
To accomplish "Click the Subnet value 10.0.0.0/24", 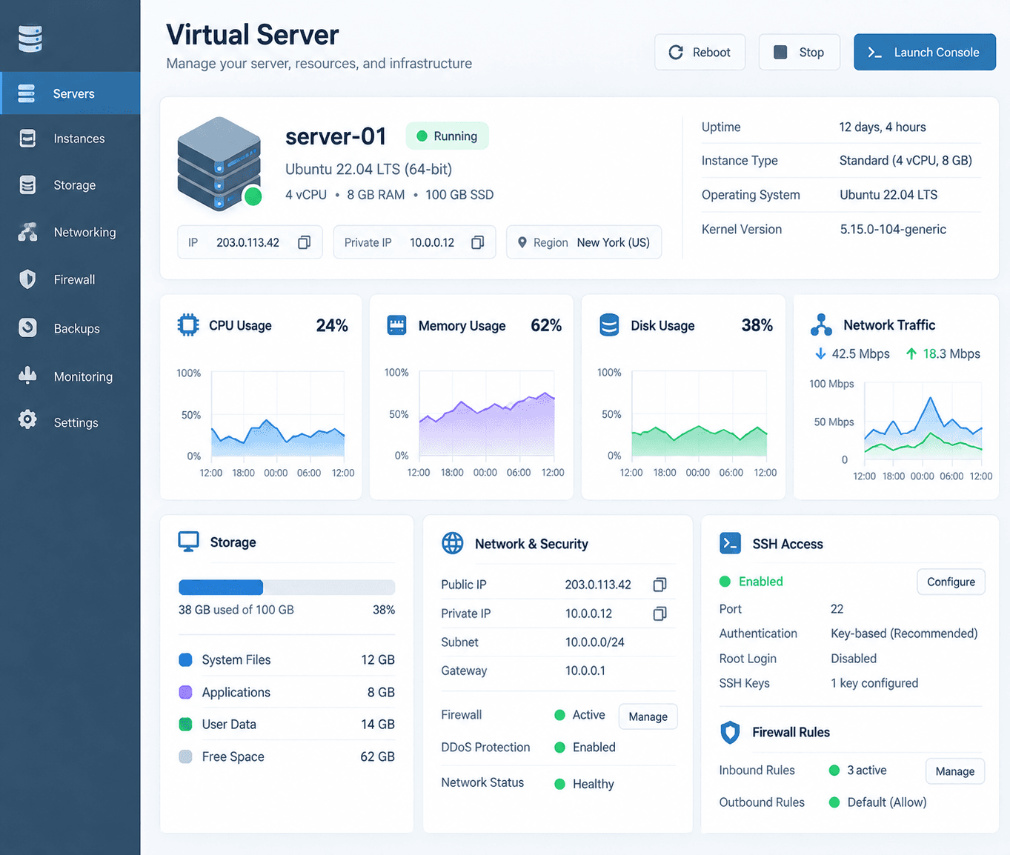I will pos(595,642).
